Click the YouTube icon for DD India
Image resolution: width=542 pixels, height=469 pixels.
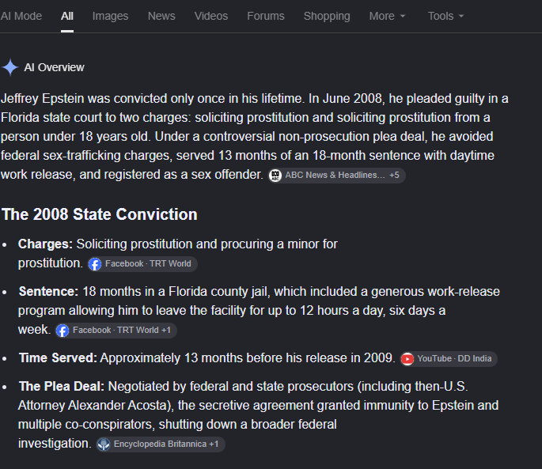(407, 359)
